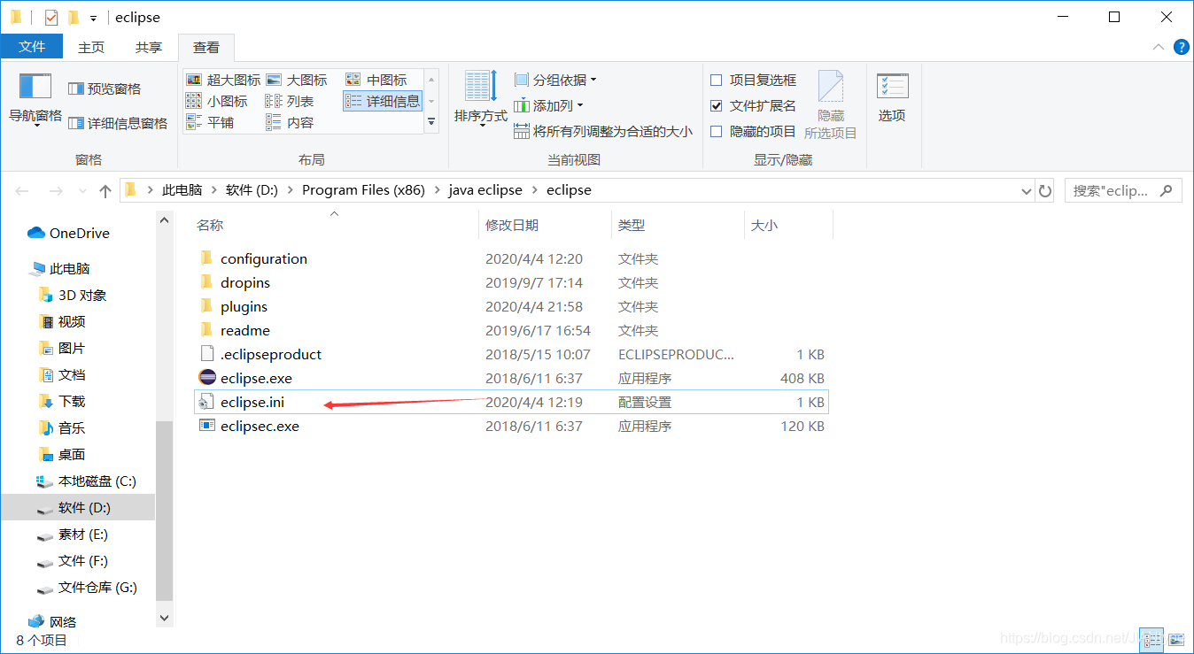This screenshot has width=1194, height=654.
Task: Go up one folder level
Action: 105,190
